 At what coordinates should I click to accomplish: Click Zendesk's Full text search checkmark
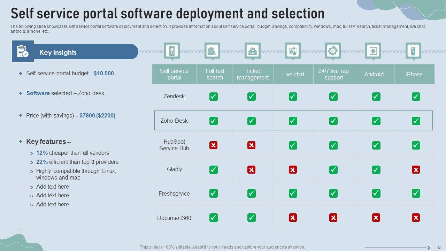point(214,97)
